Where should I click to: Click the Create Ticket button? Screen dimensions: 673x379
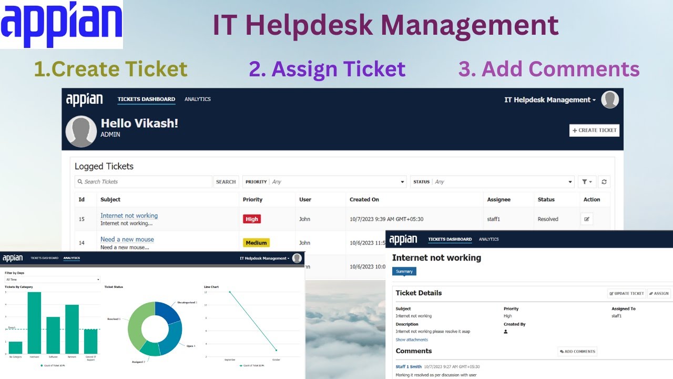click(x=594, y=130)
